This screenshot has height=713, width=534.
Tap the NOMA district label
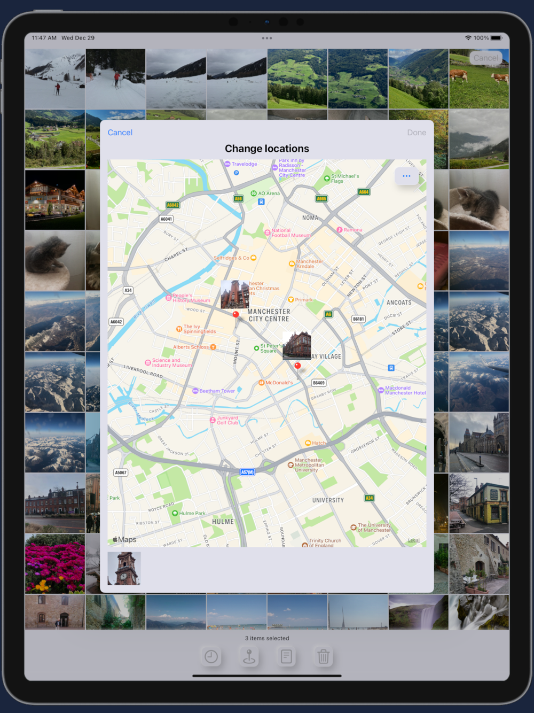310,218
